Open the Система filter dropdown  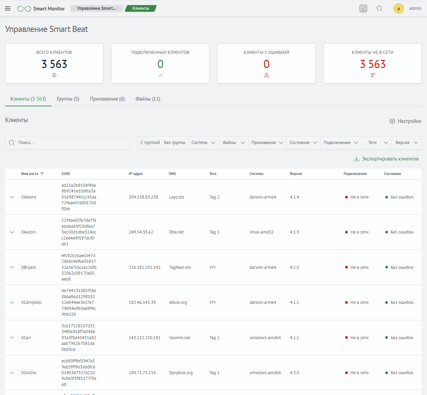click(203, 143)
